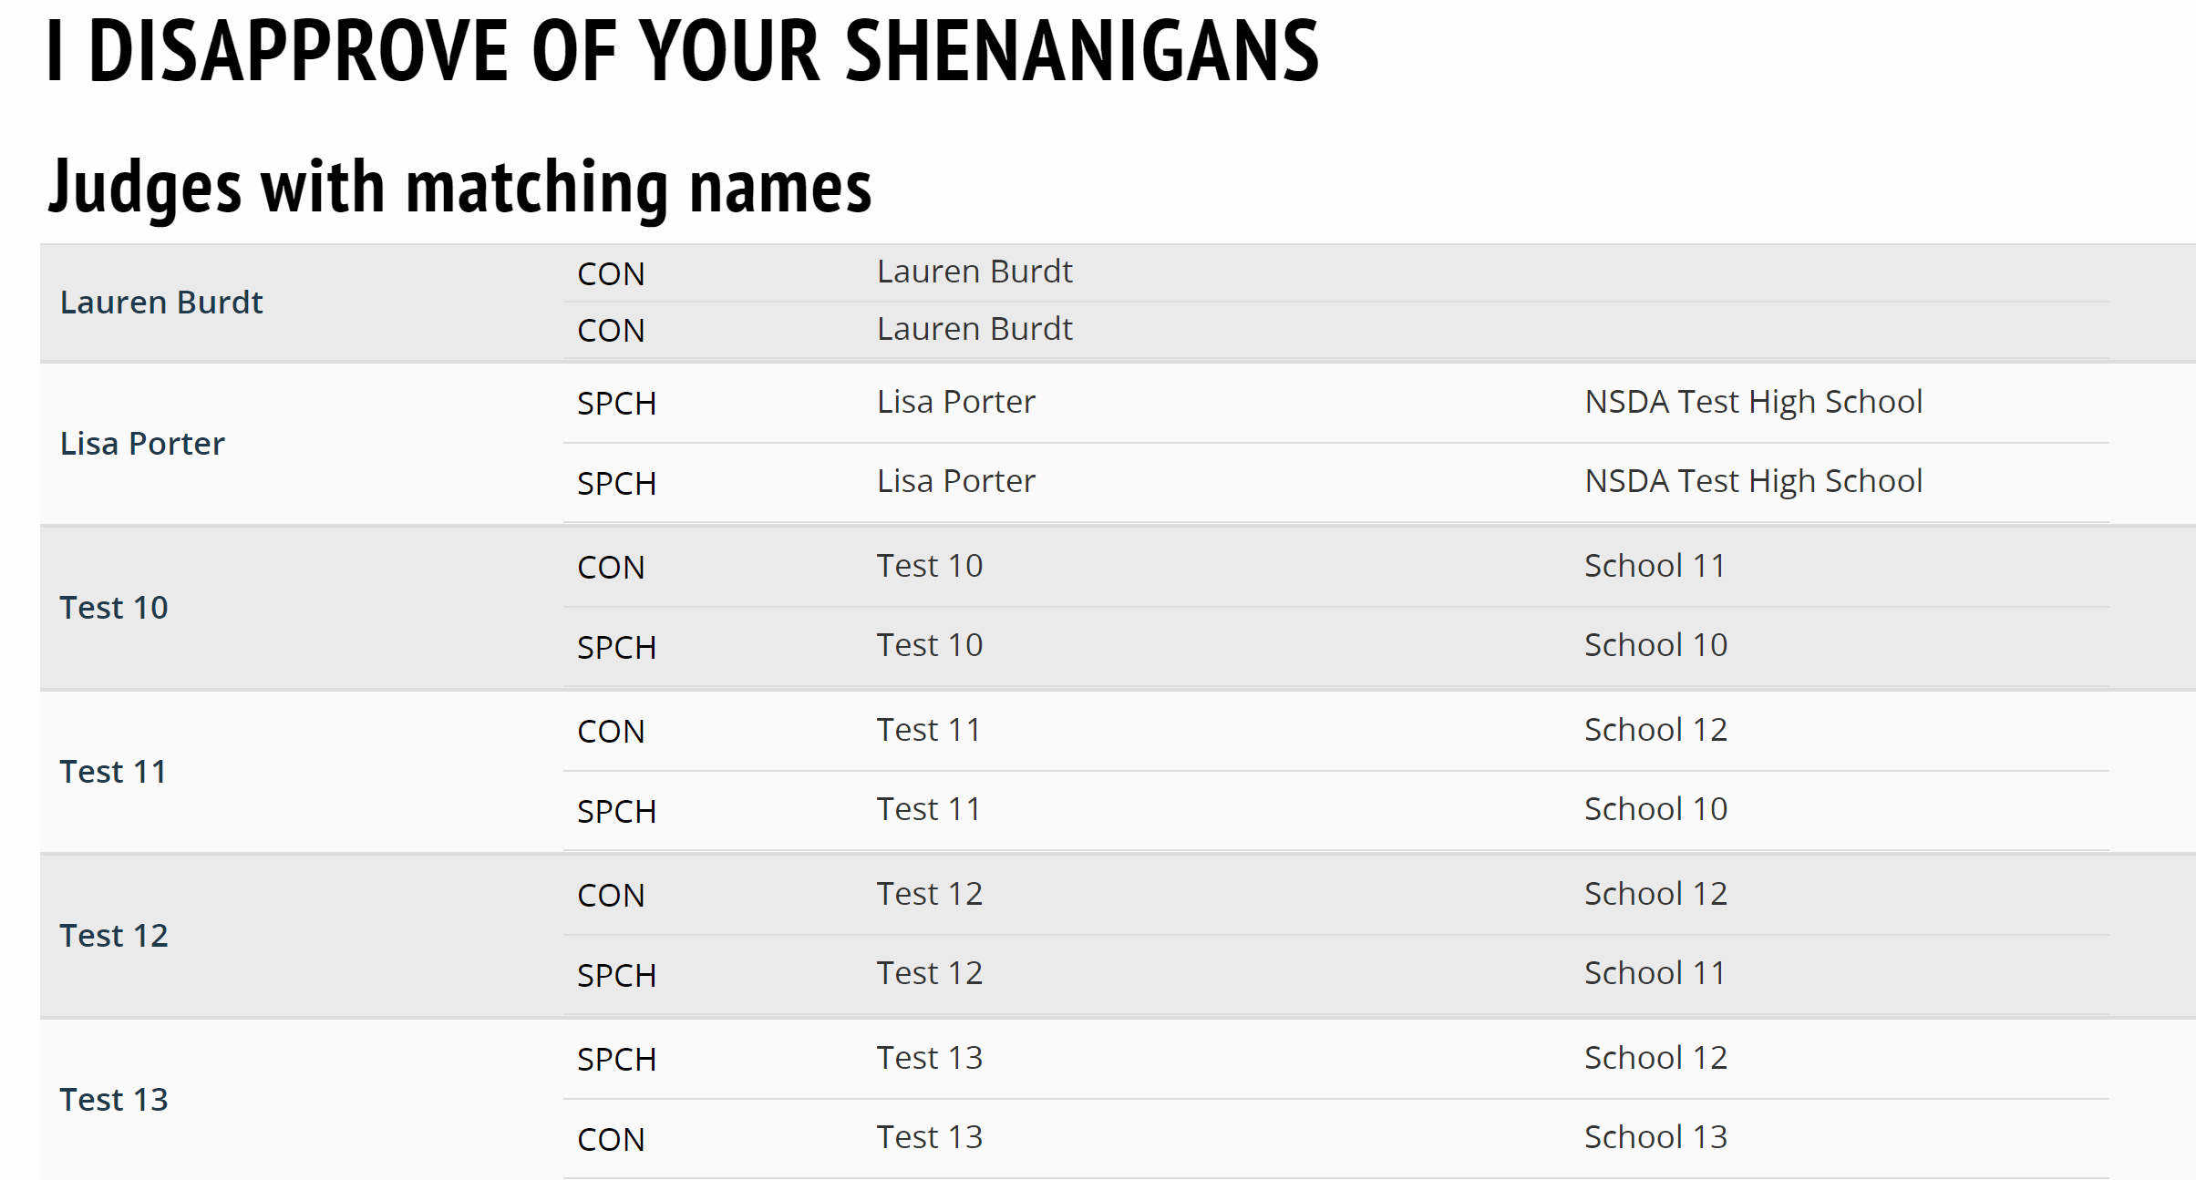Open the bold Lauren Burdt judge link

[x=161, y=303]
